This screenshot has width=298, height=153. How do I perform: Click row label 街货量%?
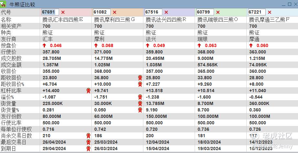(10, 110)
